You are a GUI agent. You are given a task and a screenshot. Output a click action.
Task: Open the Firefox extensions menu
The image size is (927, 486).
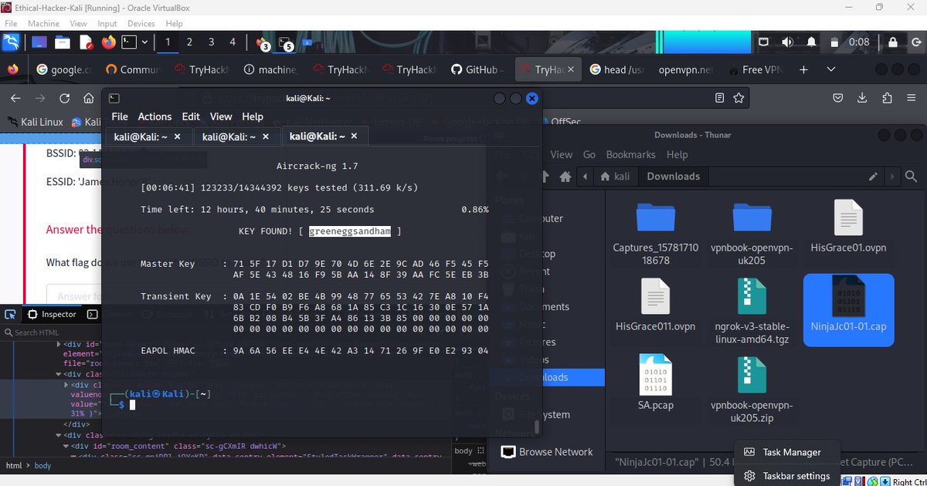coord(887,98)
